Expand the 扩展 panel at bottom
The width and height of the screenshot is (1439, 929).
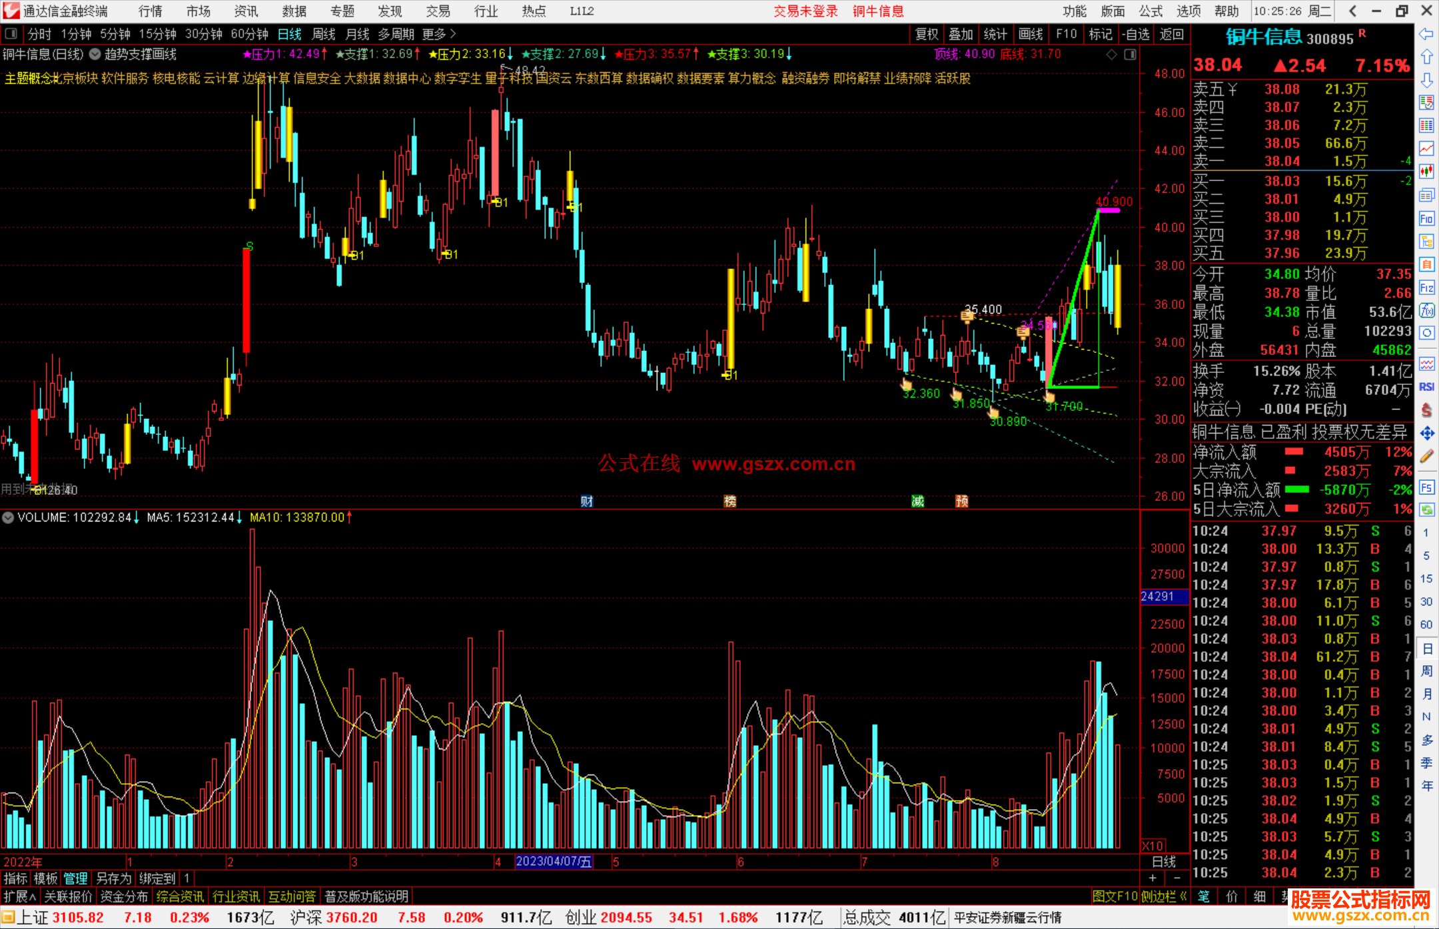tap(20, 896)
